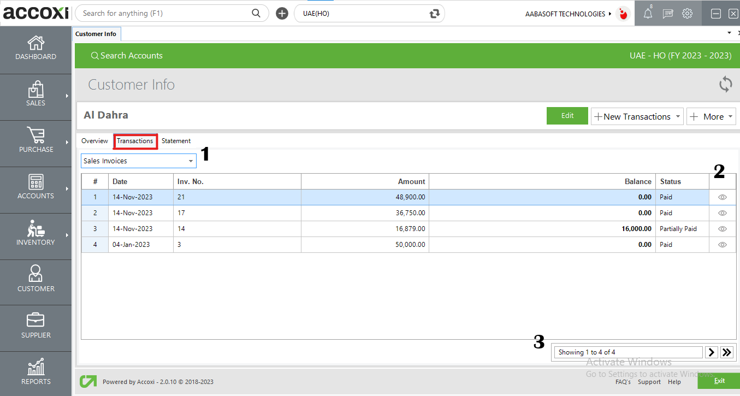This screenshot has height=396, width=740.
Task: Open the More options dropdown
Action: coord(711,116)
